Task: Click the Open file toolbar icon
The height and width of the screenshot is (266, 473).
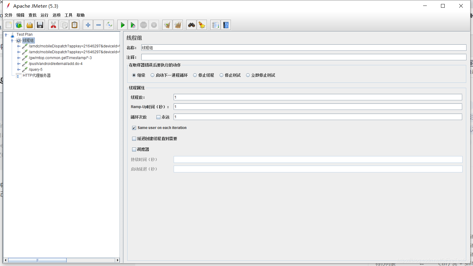Action: [x=30, y=25]
